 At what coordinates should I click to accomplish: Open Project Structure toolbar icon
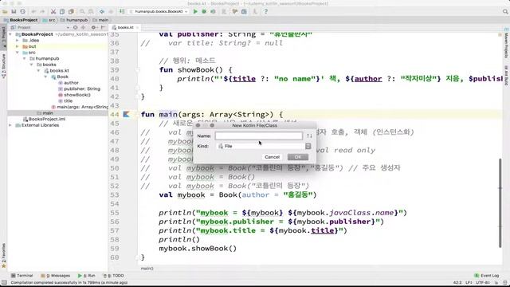point(244,11)
